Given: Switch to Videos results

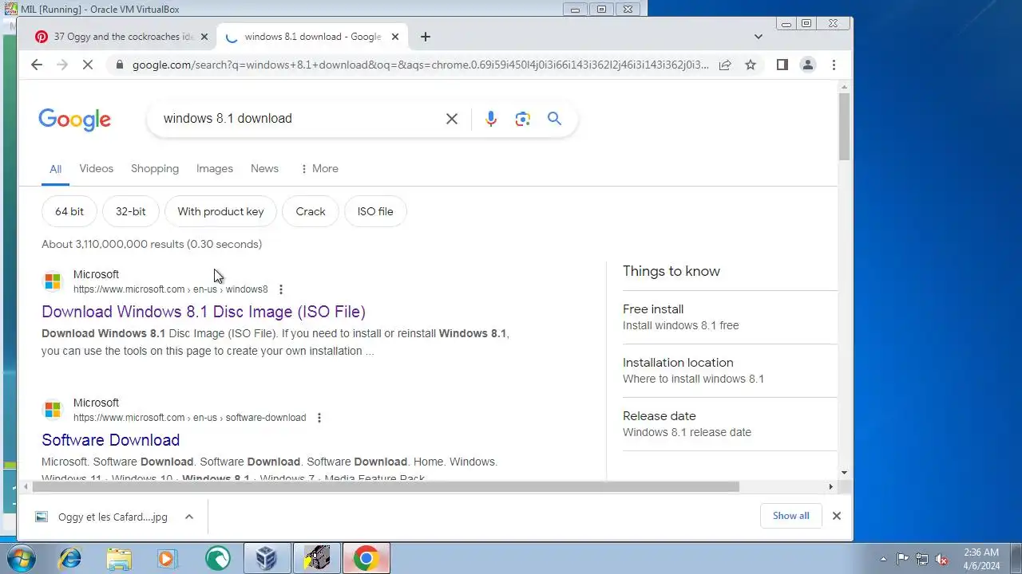Looking at the screenshot, I should (97, 169).
